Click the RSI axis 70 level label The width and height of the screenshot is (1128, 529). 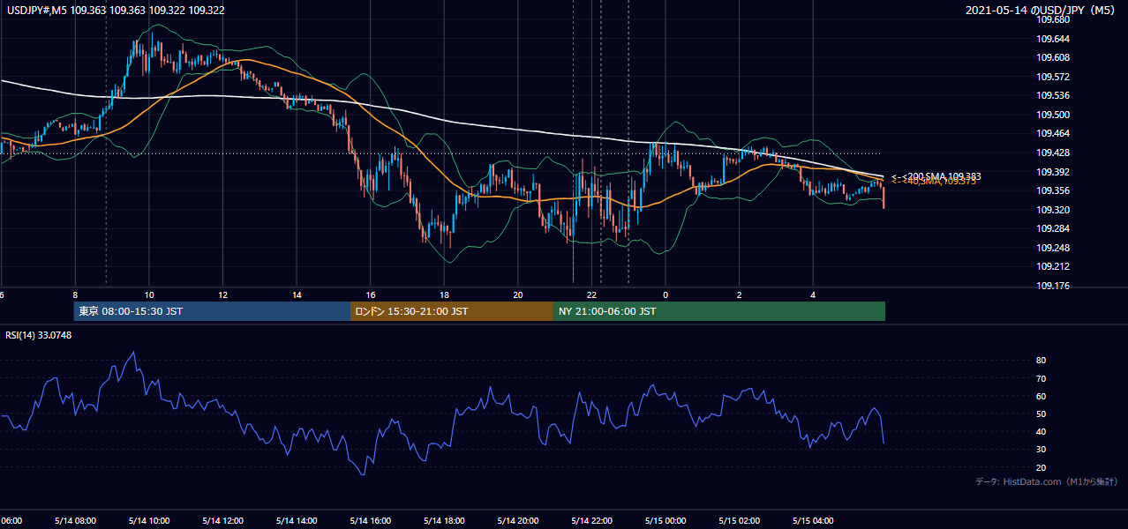[1041, 378]
